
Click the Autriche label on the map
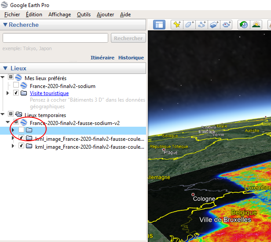tap(252, 131)
